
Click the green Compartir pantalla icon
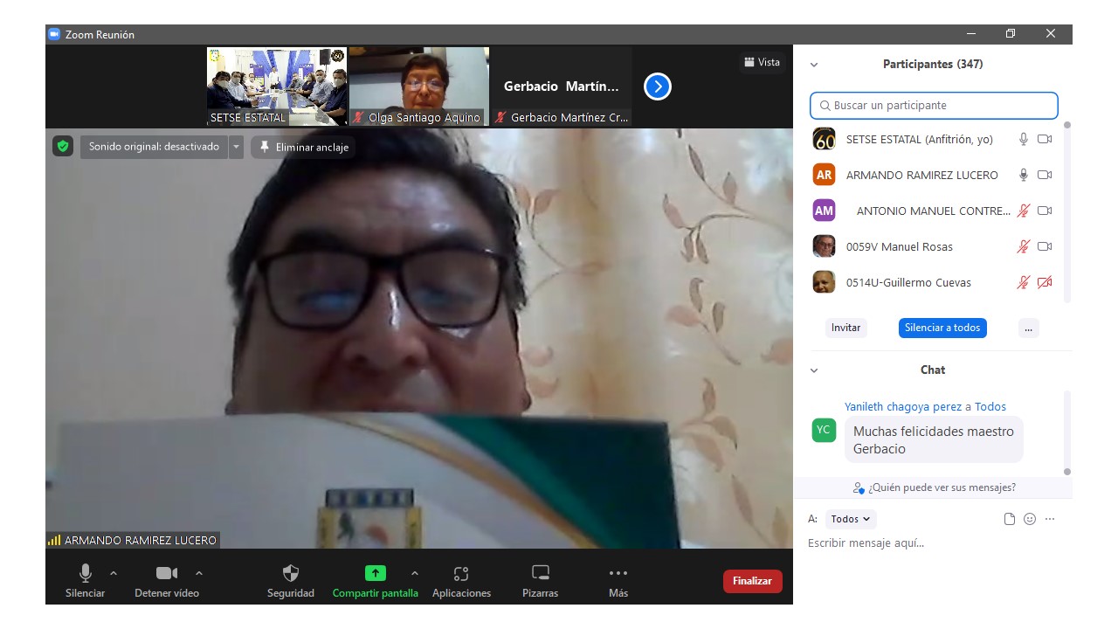point(375,573)
